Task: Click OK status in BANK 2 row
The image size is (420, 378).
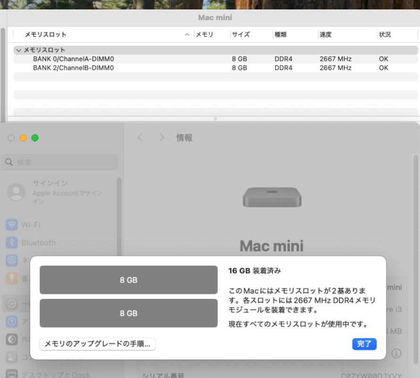Action: click(x=384, y=68)
